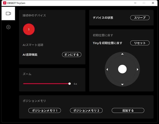Click the リセット button
The height and width of the screenshot is (124, 159).
click(140, 43)
